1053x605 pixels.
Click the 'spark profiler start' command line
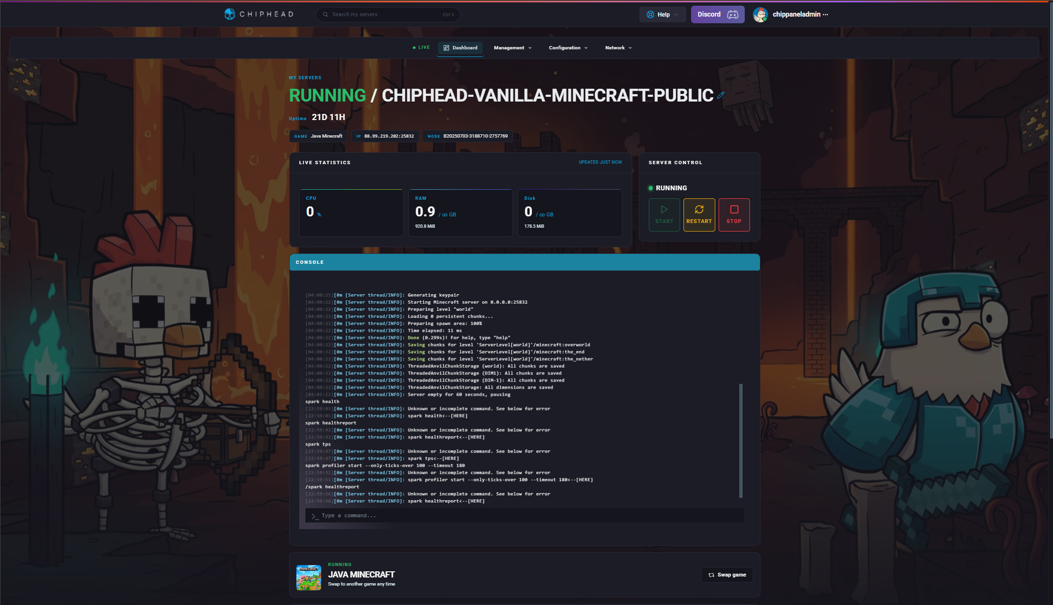pos(385,465)
